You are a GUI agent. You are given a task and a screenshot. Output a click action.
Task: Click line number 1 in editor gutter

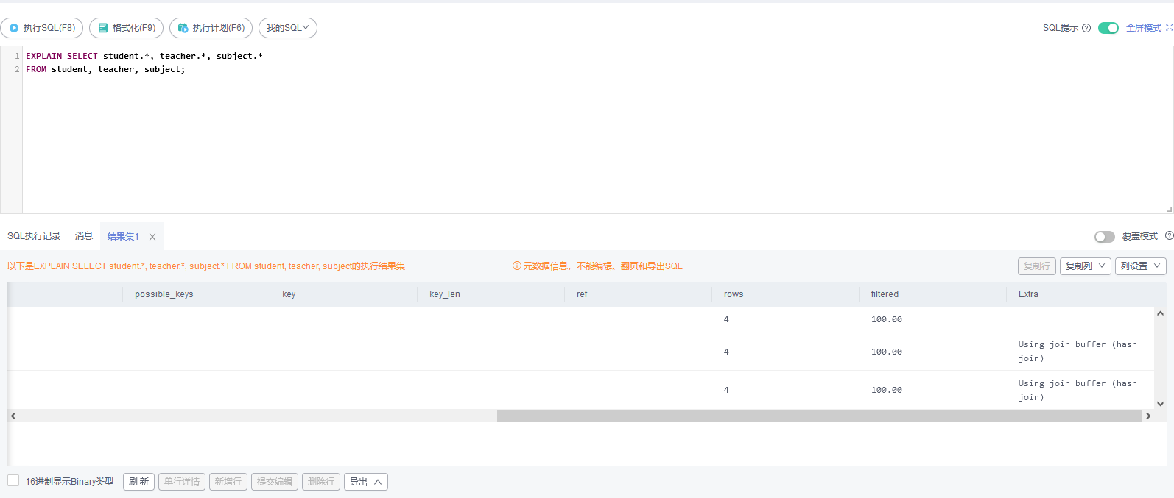[x=17, y=56]
